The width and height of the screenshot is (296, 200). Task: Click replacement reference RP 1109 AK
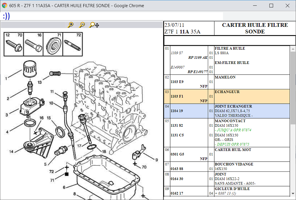198,58
